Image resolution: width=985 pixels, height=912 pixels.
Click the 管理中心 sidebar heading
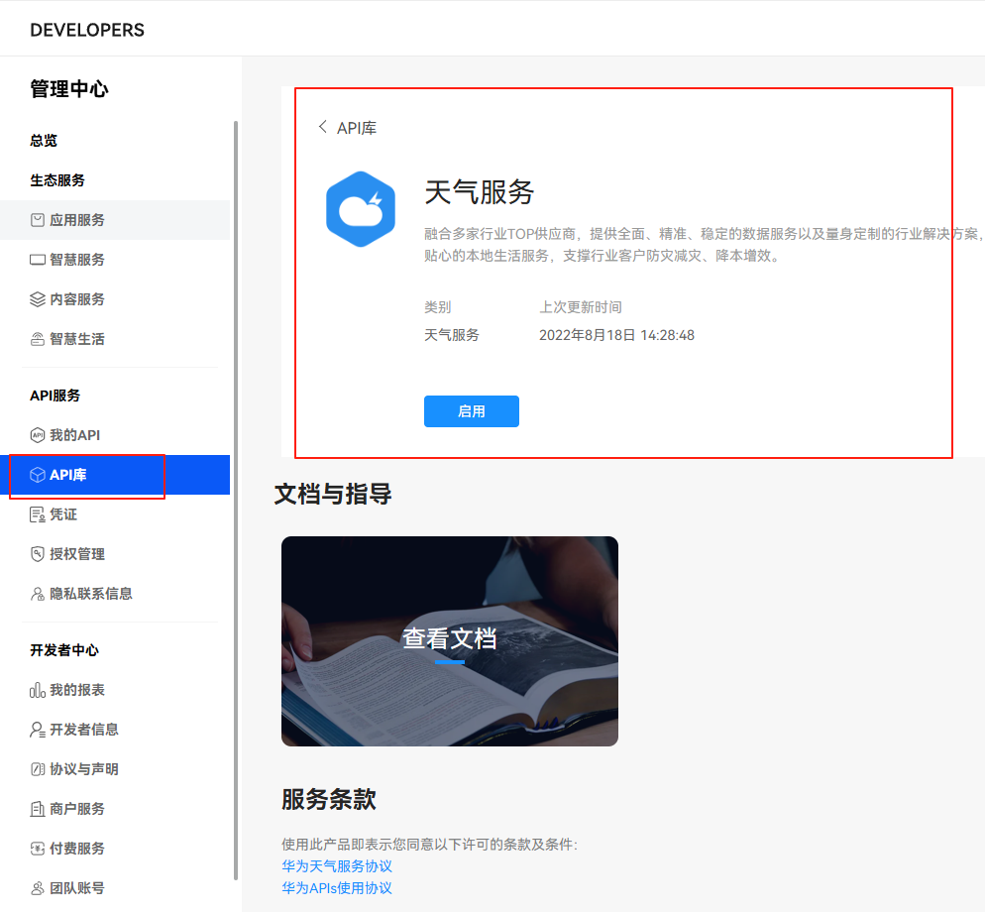tap(69, 89)
